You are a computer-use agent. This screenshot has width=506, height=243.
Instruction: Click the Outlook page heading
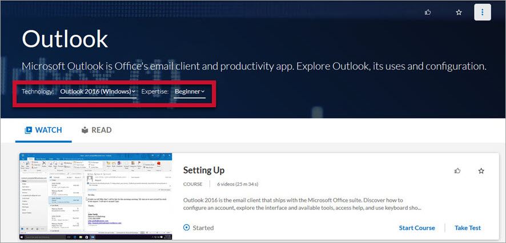(x=65, y=39)
